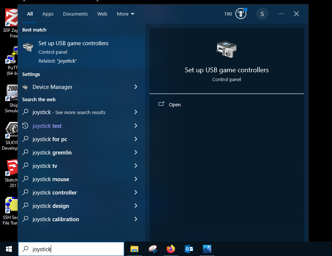
Task: Launch Snipping Tool from the taskbar
Action: tap(153, 249)
